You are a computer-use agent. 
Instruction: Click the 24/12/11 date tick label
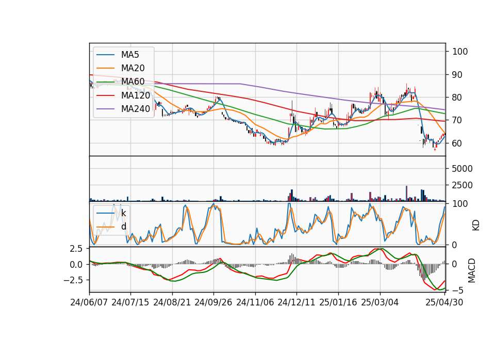click(296, 302)
